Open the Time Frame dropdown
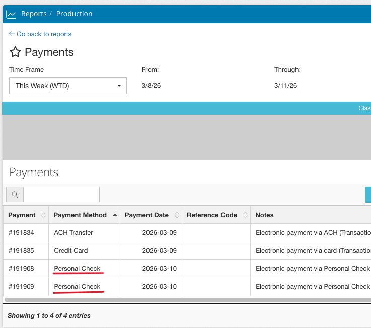Image resolution: width=371 pixels, height=328 pixels. 68,86
